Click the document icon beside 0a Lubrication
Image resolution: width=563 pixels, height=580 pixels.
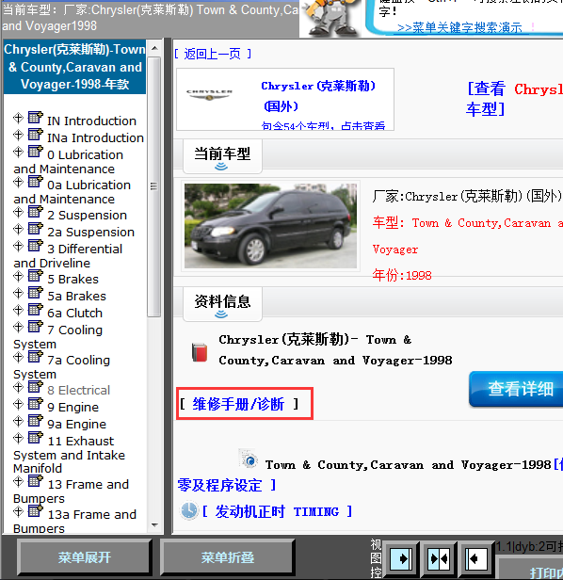click(x=36, y=181)
